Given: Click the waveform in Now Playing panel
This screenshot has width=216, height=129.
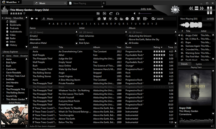Looking at the screenshot, I should (x=196, y=25).
